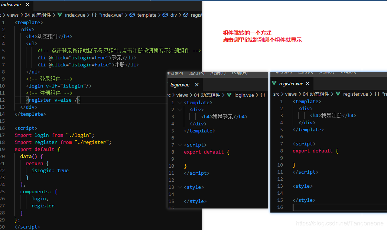The width and height of the screenshot is (387, 230).
Task: Click line number 12 in index.vue gutter
Action: (x=3, y=100)
